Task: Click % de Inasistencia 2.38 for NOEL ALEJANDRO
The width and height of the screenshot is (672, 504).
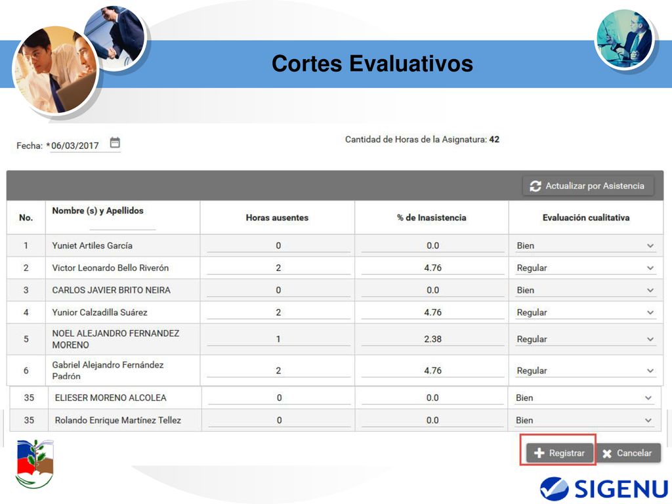Action: [x=433, y=339]
